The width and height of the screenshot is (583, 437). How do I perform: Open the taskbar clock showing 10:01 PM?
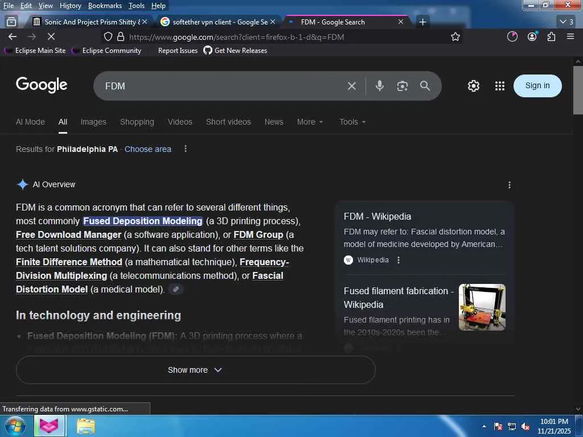point(554,426)
